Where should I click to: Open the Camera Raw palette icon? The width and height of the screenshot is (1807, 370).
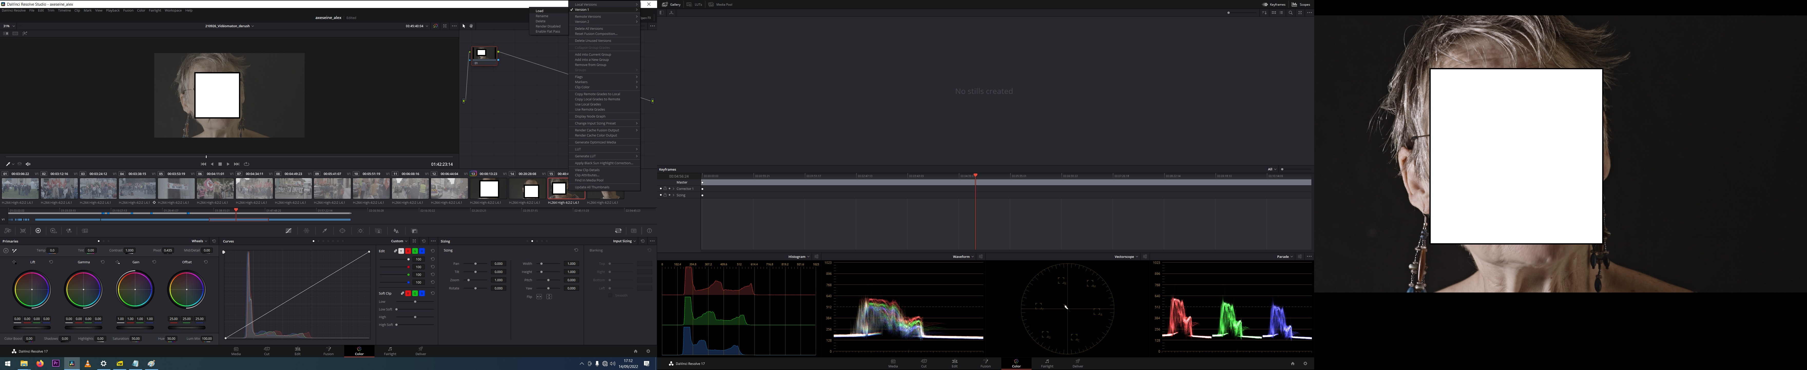coord(8,231)
